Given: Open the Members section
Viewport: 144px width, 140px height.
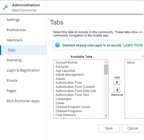Looking at the screenshot, I should click(15, 40).
